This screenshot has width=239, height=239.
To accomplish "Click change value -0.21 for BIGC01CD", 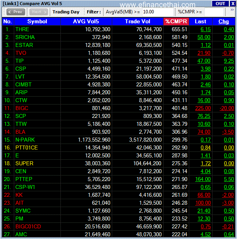I will click(x=228, y=226).
